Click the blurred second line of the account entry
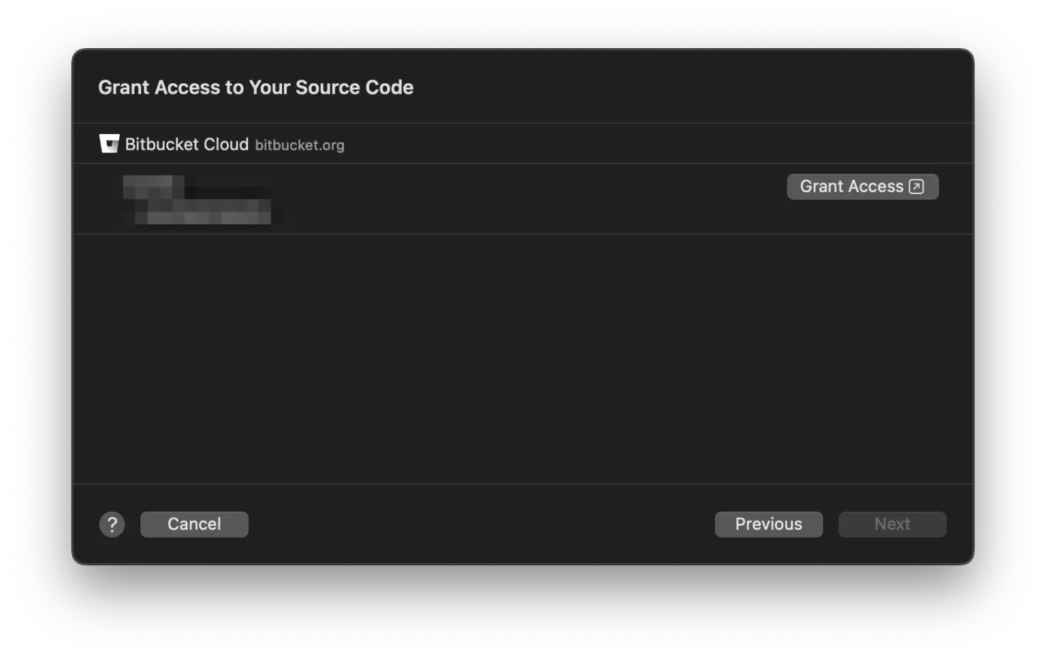Image resolution: width=1046 pixels, height=660 pixels. point(204,214)
